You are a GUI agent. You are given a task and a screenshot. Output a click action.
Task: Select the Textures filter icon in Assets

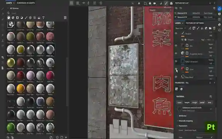point(35,18)
